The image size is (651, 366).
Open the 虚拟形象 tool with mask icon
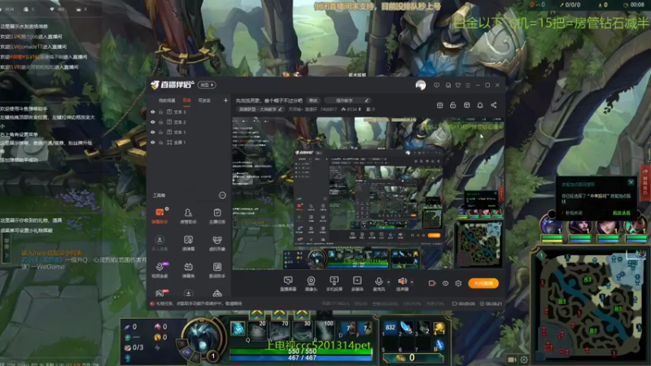click(216, 243)
